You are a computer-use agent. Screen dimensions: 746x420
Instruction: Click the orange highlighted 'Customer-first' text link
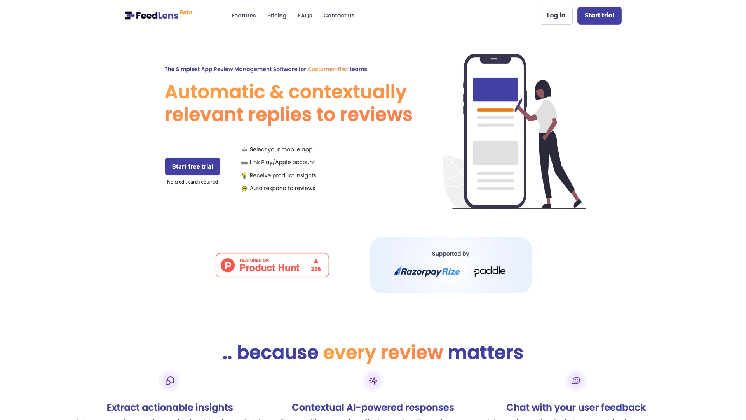tap(328, 69)
